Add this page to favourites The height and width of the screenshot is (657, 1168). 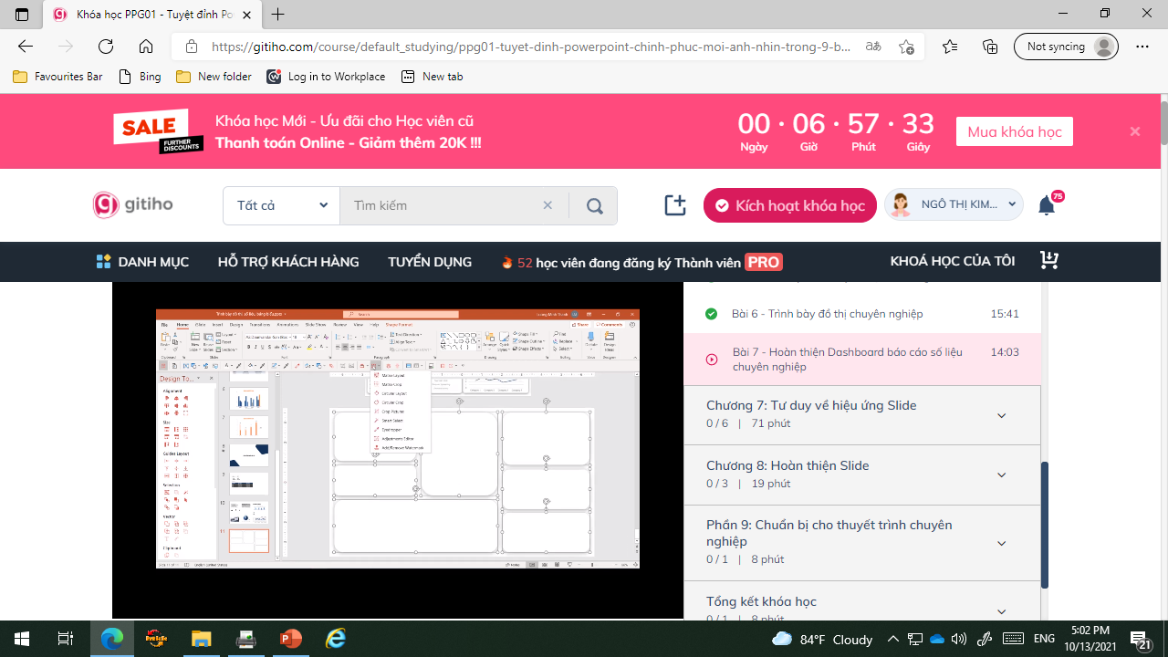point(906,47)
